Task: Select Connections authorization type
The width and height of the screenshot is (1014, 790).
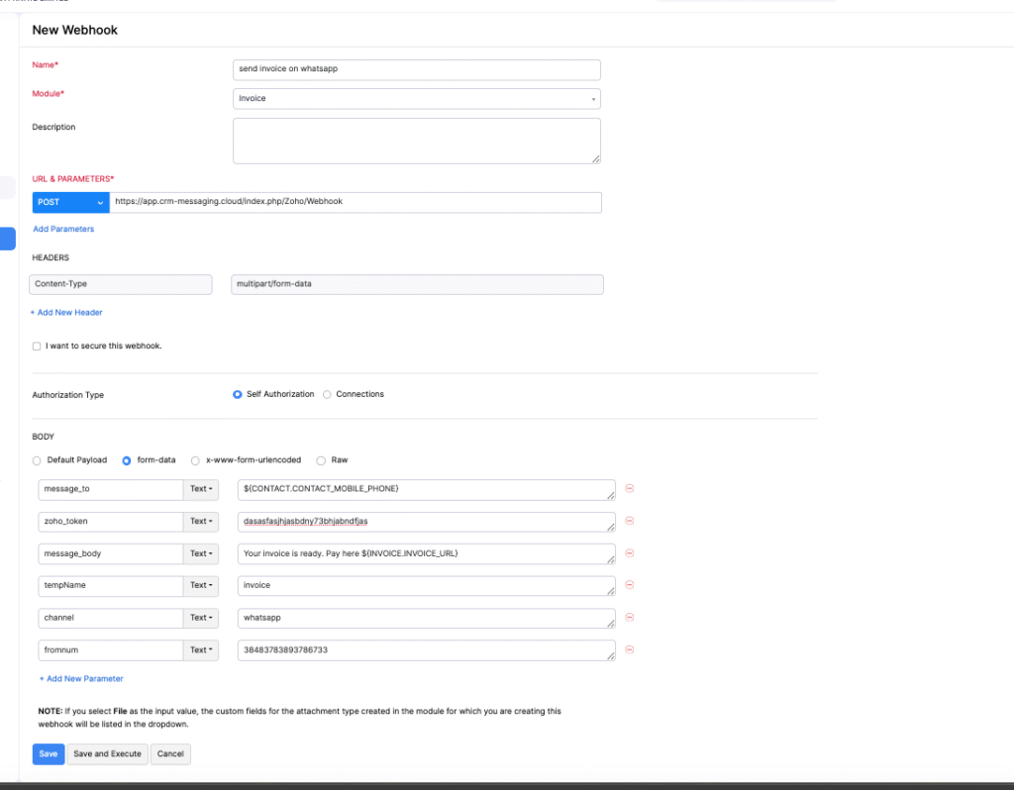Action: click(328, 394)
